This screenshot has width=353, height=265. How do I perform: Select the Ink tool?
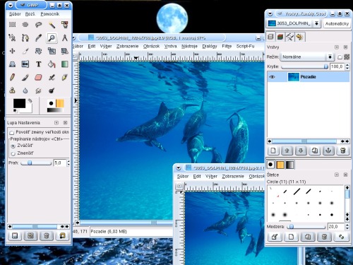click(65, 77)
